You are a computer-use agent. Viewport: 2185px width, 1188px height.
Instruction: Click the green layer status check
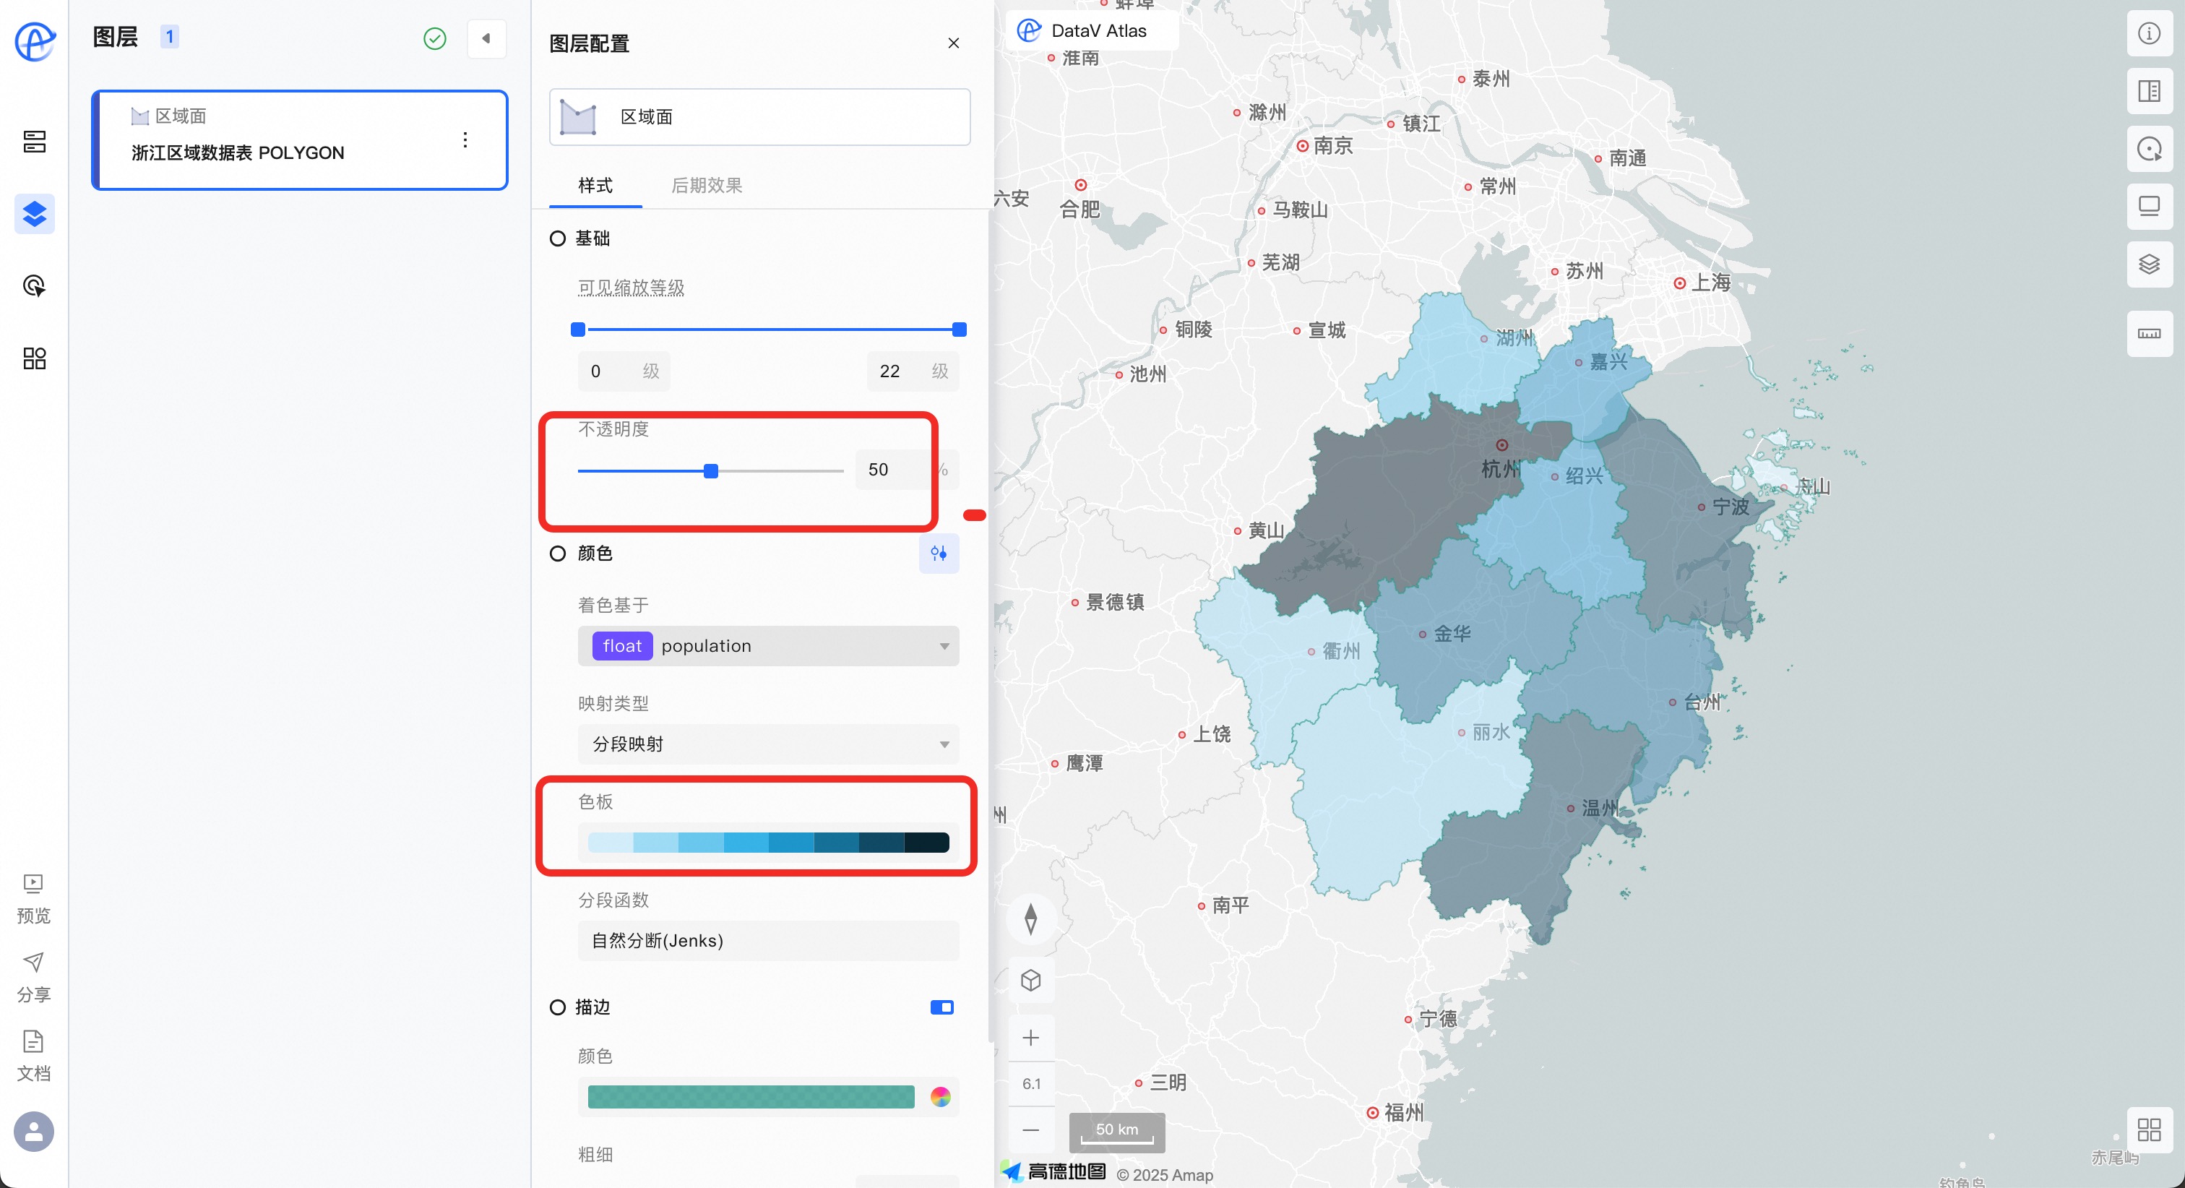(434, 38)
